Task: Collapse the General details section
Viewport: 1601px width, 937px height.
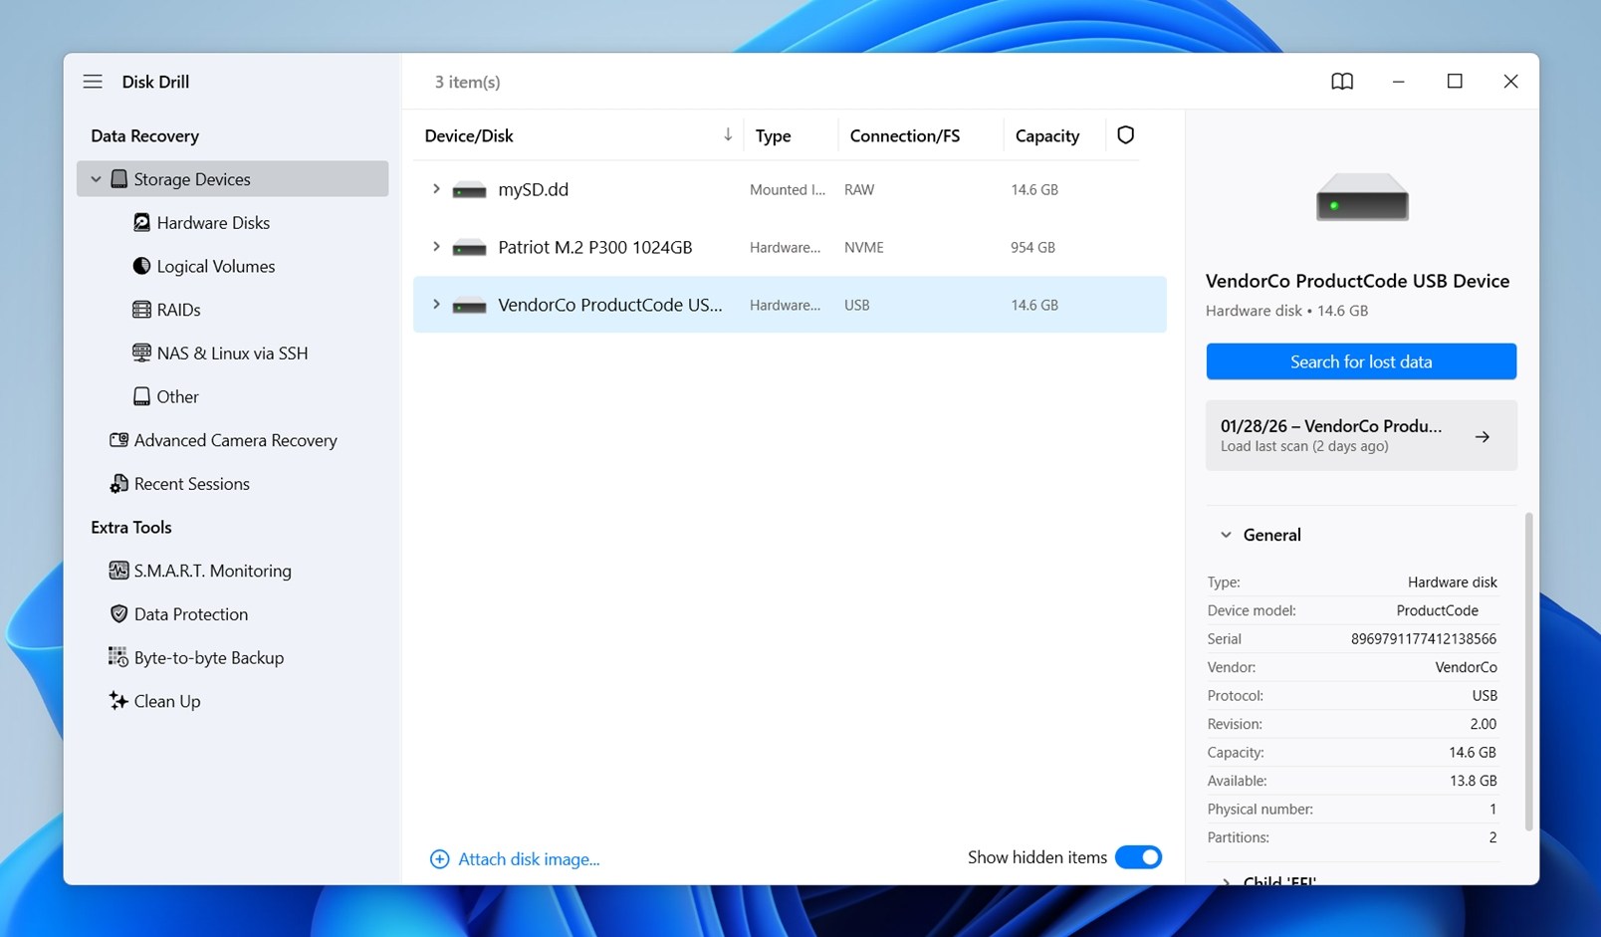Action: point(1226,535)
